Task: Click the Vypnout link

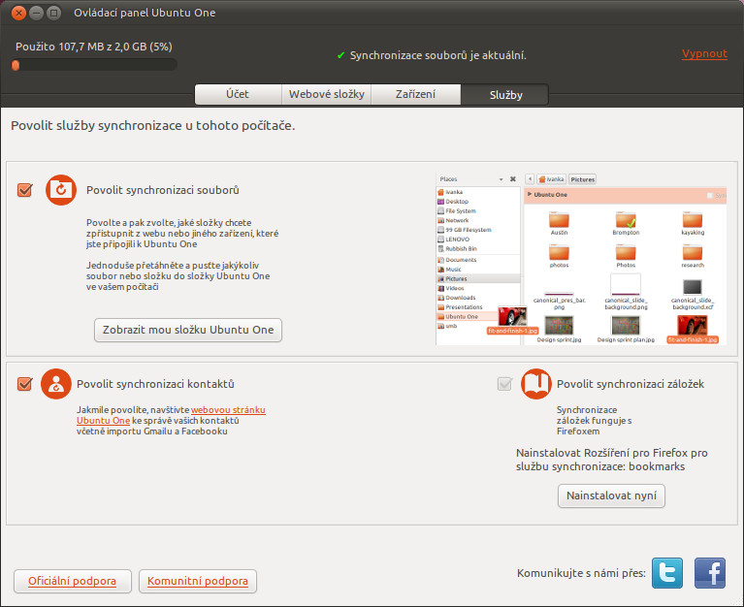Action: point(704,54)
